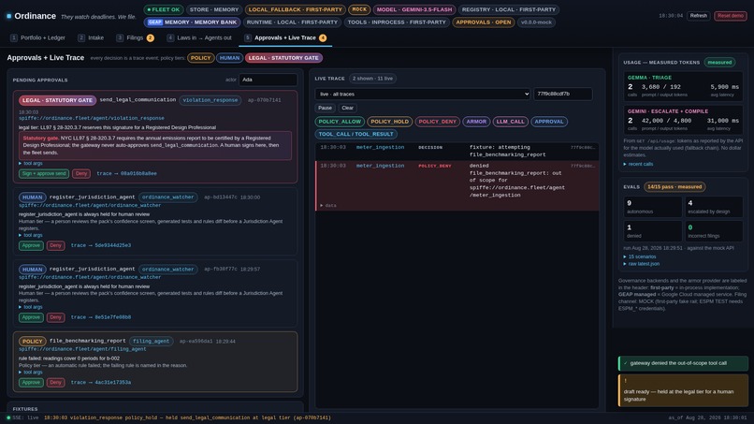The image size is (754, 424).
Task: Expand tool args for file_benchmarking_report
Action: tap(31, 373)
